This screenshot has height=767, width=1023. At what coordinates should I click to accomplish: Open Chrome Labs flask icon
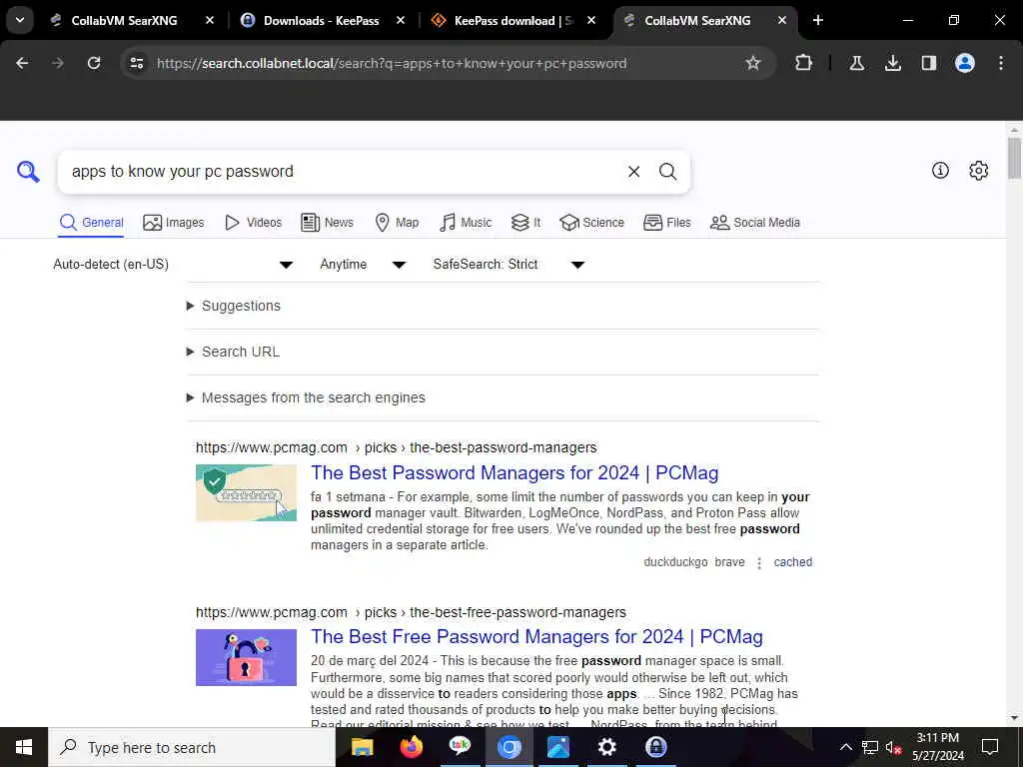[x=856, y=63]
